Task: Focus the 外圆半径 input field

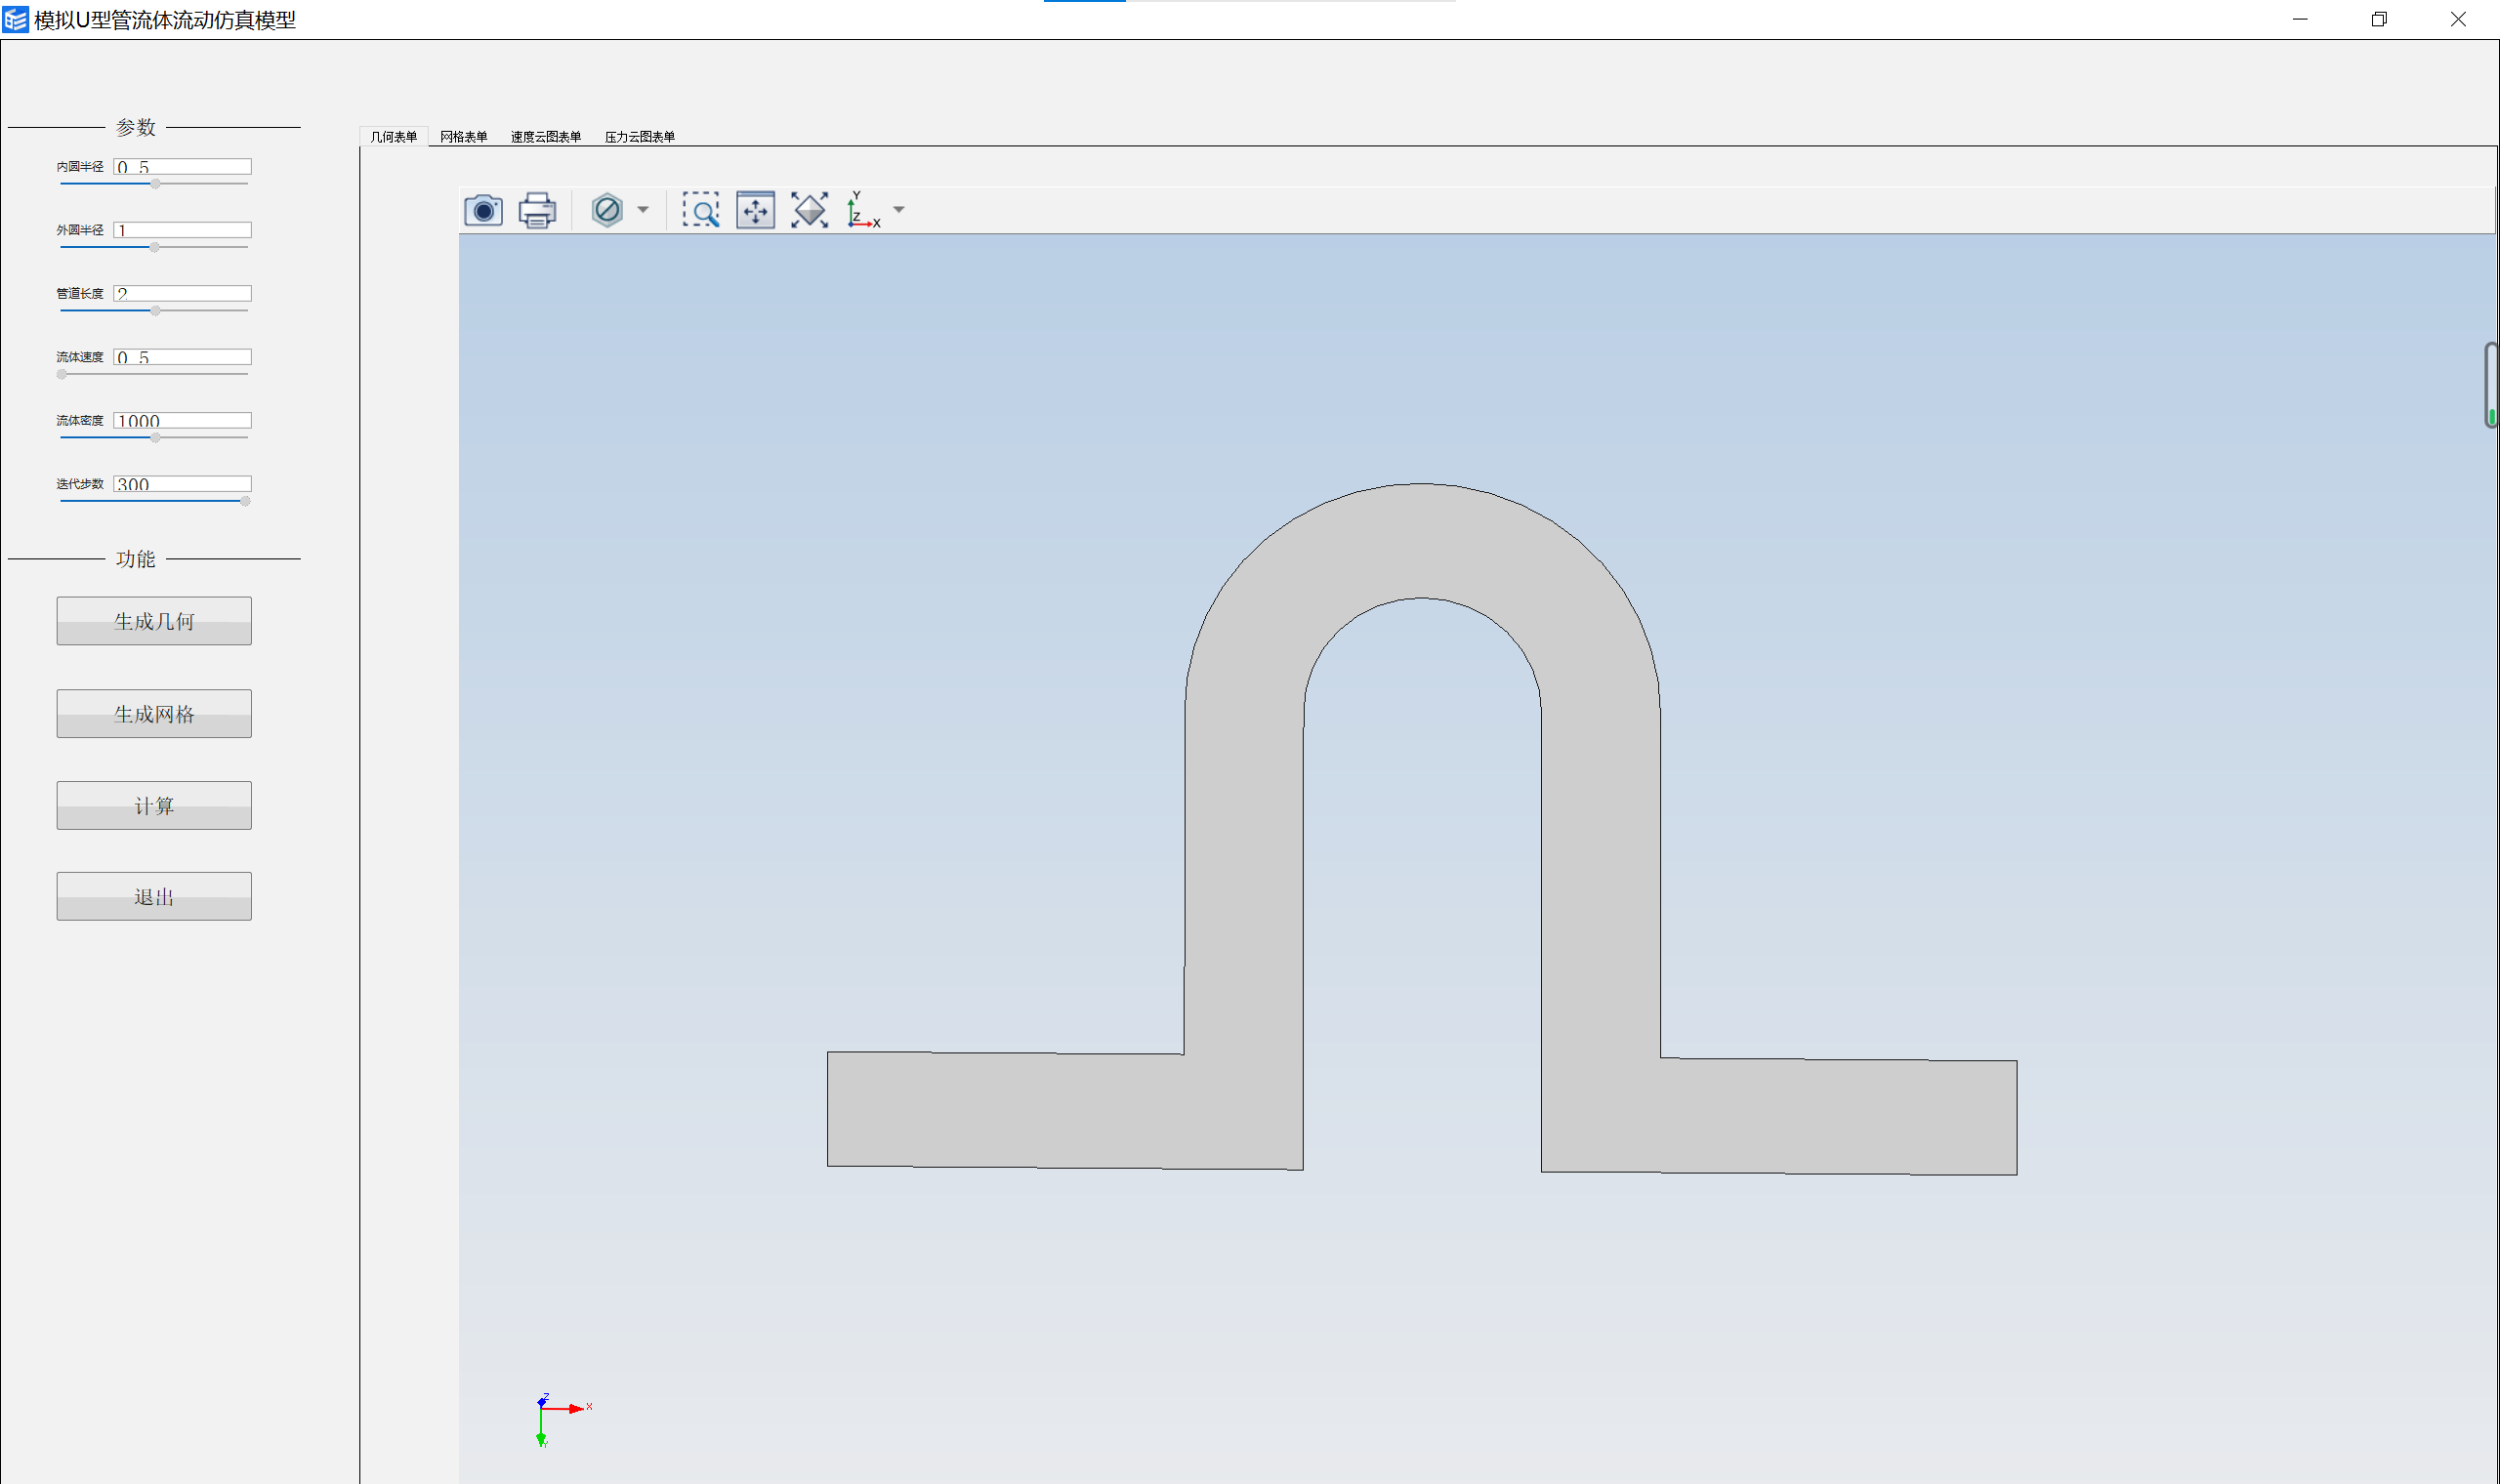Action: click(182, 230)
